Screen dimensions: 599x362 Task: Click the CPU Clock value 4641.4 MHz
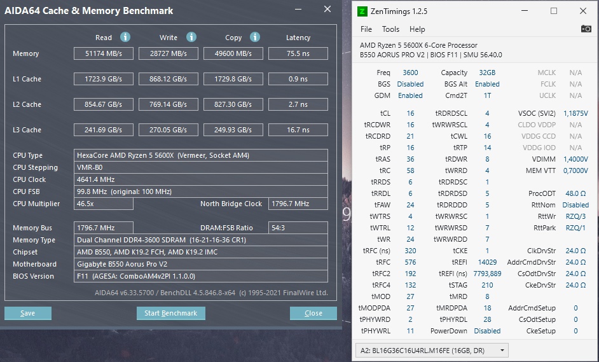tap(200, 179)
